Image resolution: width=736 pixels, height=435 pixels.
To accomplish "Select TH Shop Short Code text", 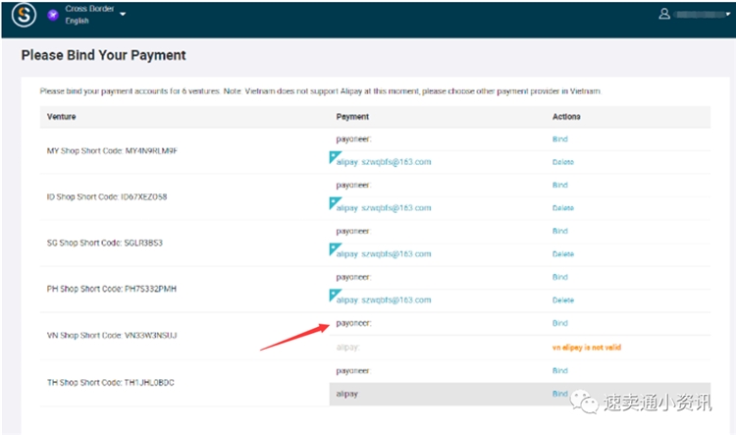I will (x=110, y=383).
